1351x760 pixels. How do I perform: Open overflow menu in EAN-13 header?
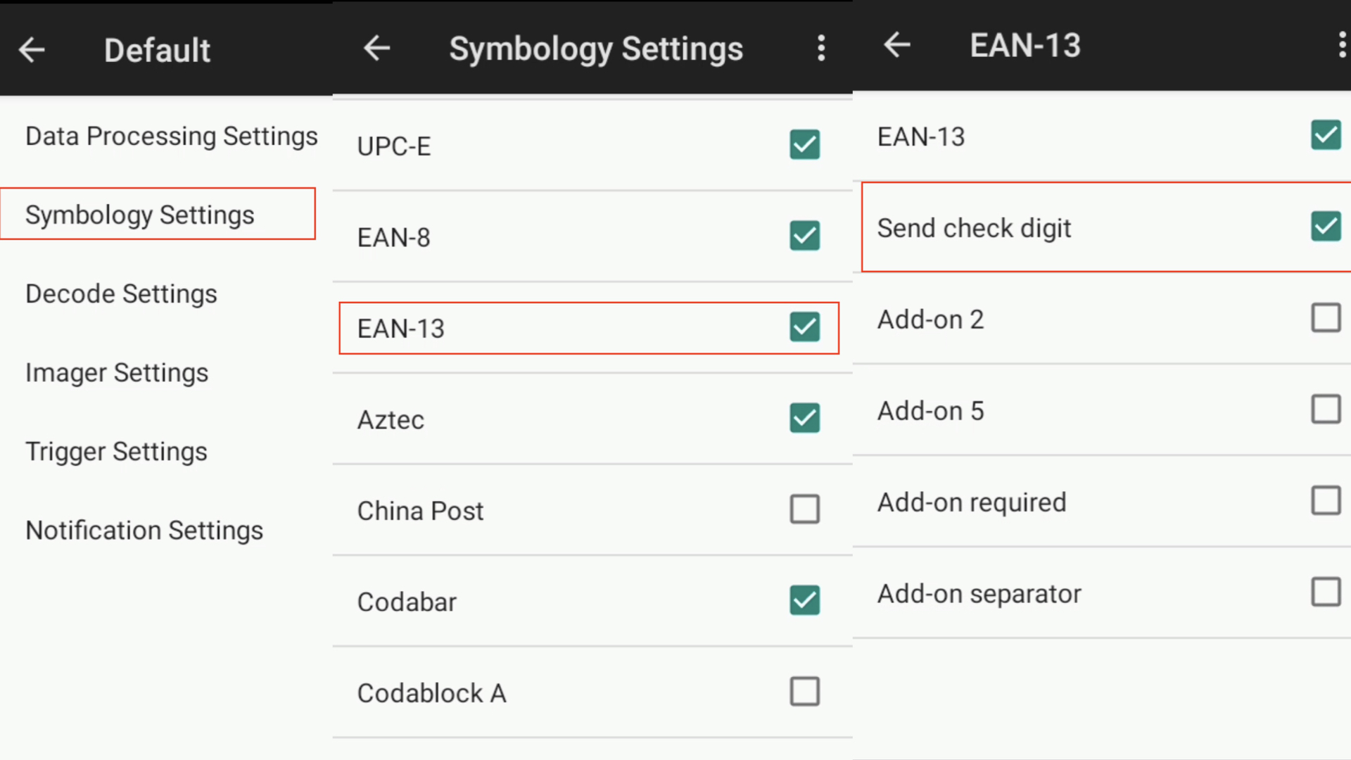pyautogui.click(x=1342, y=44)
